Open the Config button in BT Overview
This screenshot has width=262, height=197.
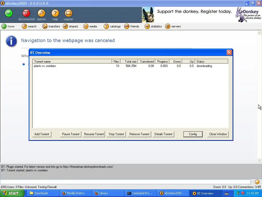[x=193, y=134]
